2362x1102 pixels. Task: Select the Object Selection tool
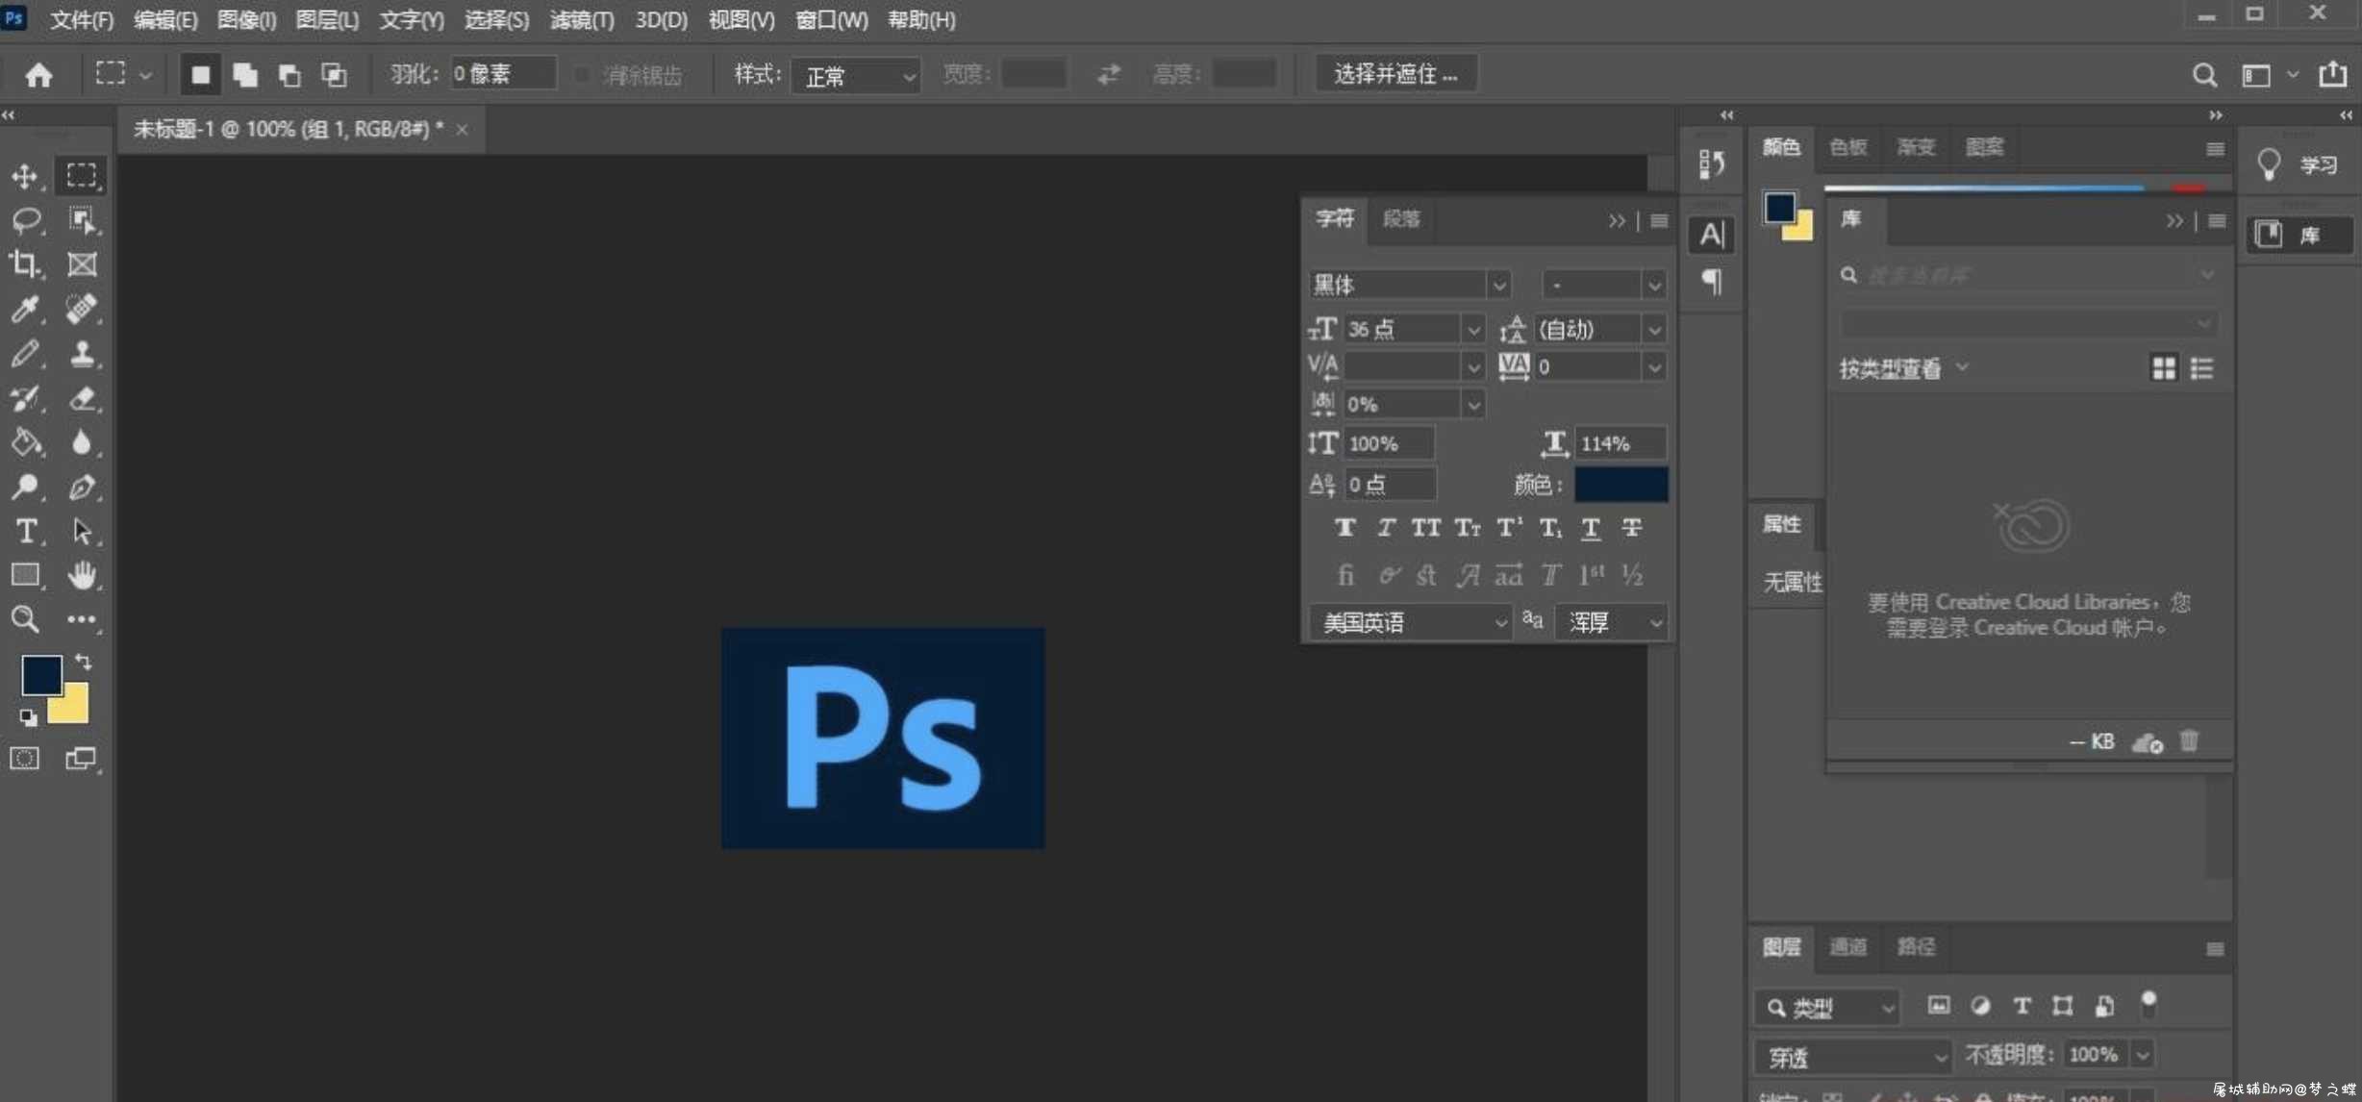82,220
